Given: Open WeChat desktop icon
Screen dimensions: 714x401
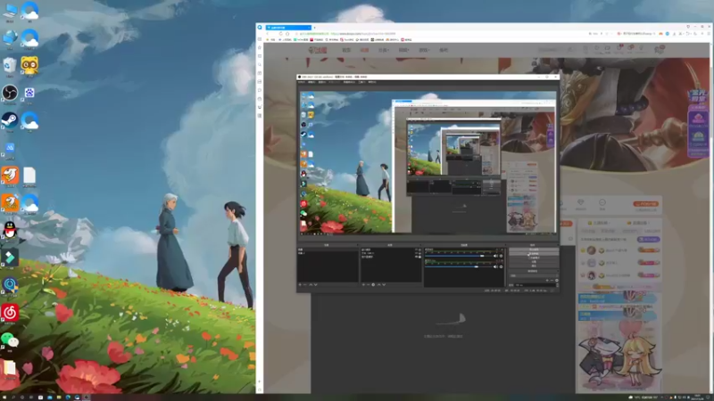Looking at the screenshot, I should click(10, 340).
